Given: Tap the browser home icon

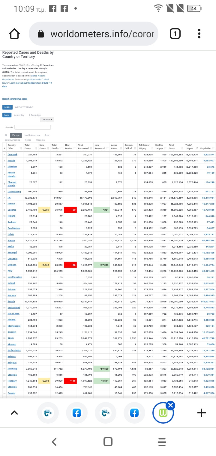Looking at the screenshot, I should tap(14, 34).
